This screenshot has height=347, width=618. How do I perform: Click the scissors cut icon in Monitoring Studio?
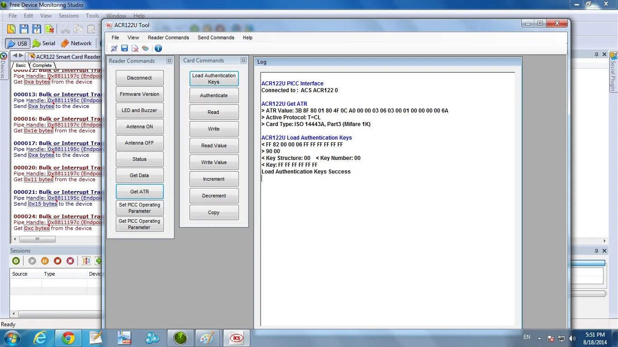coord(66,29)
